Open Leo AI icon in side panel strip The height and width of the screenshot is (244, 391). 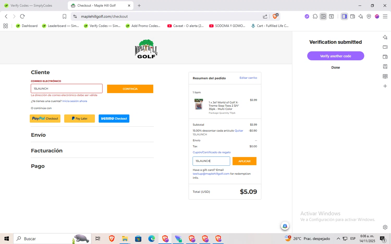(x=385, y=37)
